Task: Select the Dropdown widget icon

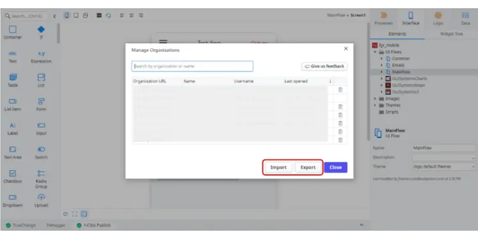Action: [x=13, y=197]
